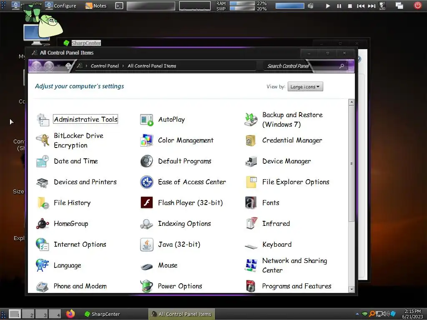
Task: Expand chevron after Control Panel breadcrumb
Action: coord(123,66)
